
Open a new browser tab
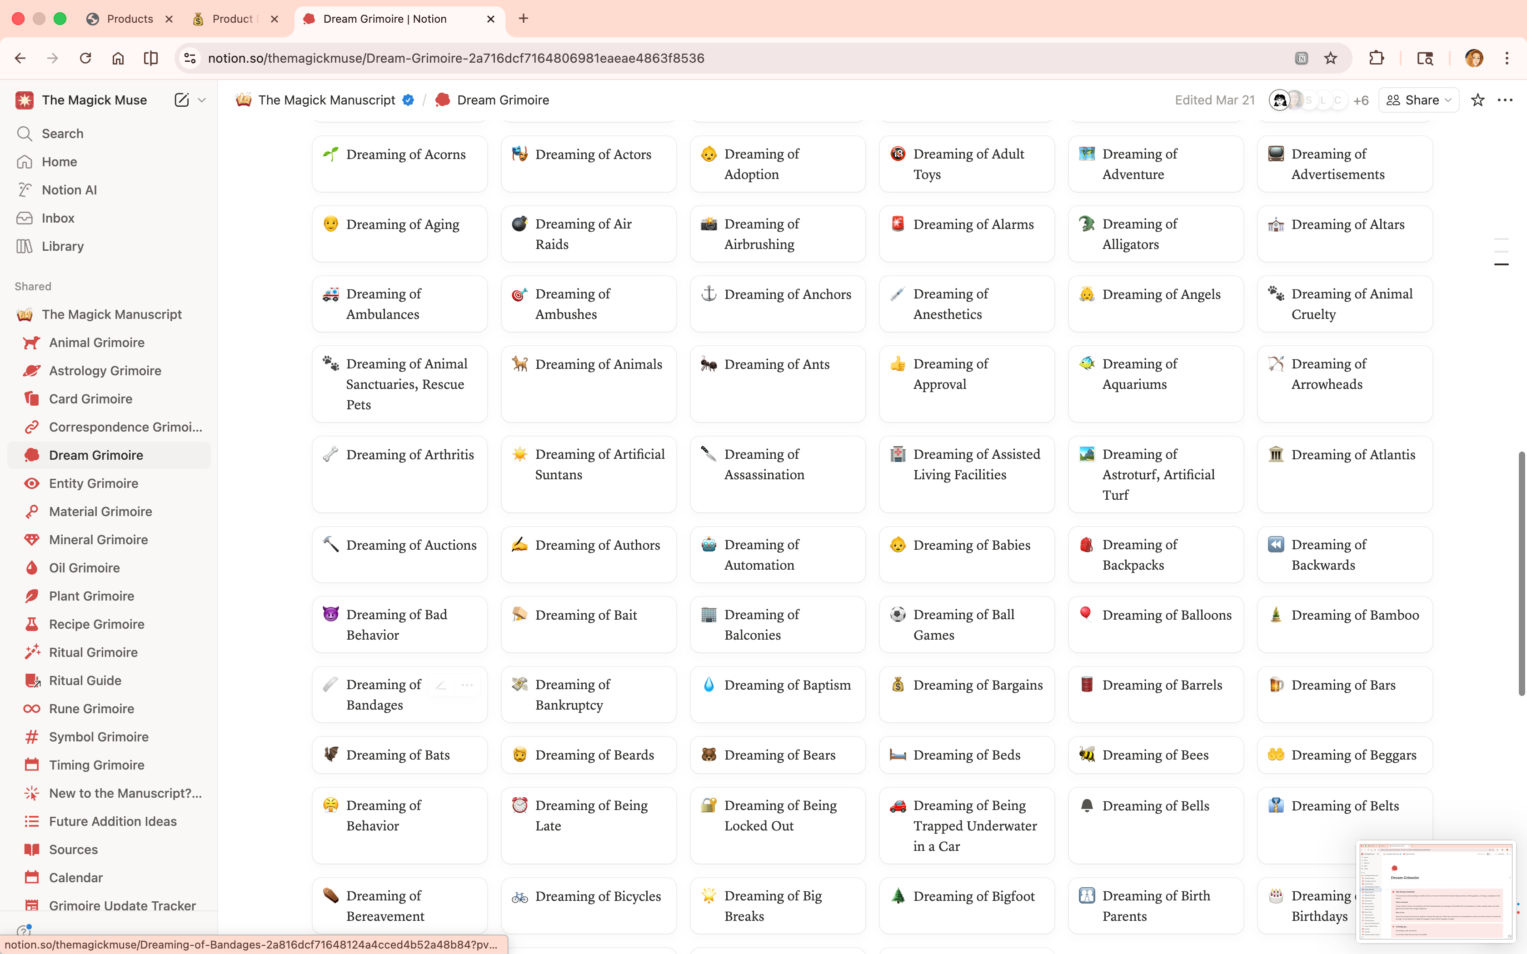523,18
